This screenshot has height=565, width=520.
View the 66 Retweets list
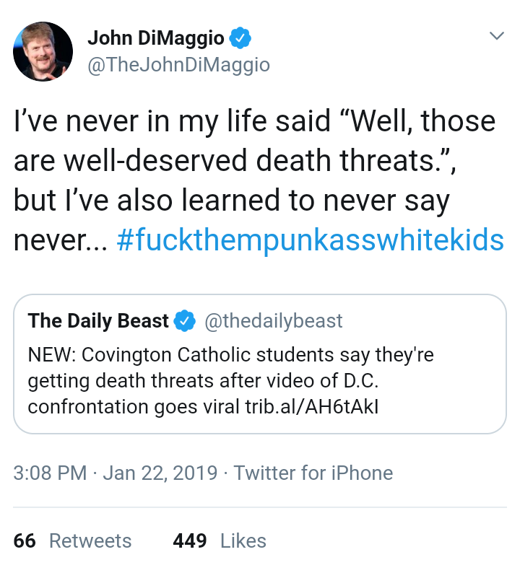(72, 541)
